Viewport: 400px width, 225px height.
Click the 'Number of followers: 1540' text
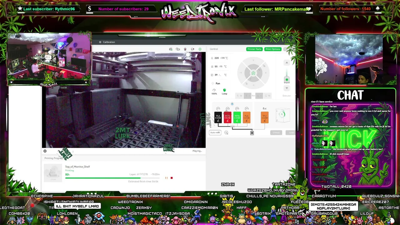pos(346,9)
